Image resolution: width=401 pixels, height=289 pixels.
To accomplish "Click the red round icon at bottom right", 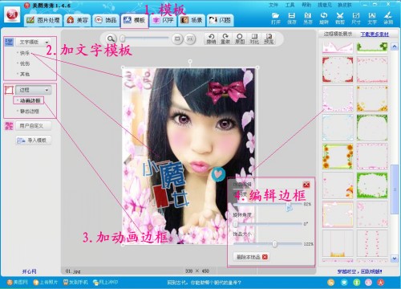I will (x=381, y=282).
